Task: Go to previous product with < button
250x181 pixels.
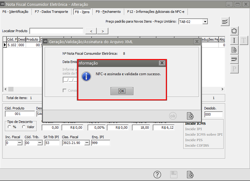Action: (x=91, y=31)
